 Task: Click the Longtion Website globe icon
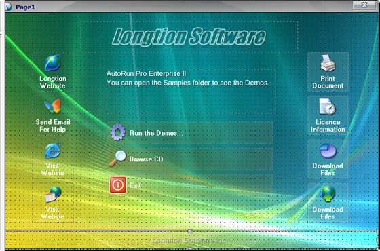click(x=53, y=62)
